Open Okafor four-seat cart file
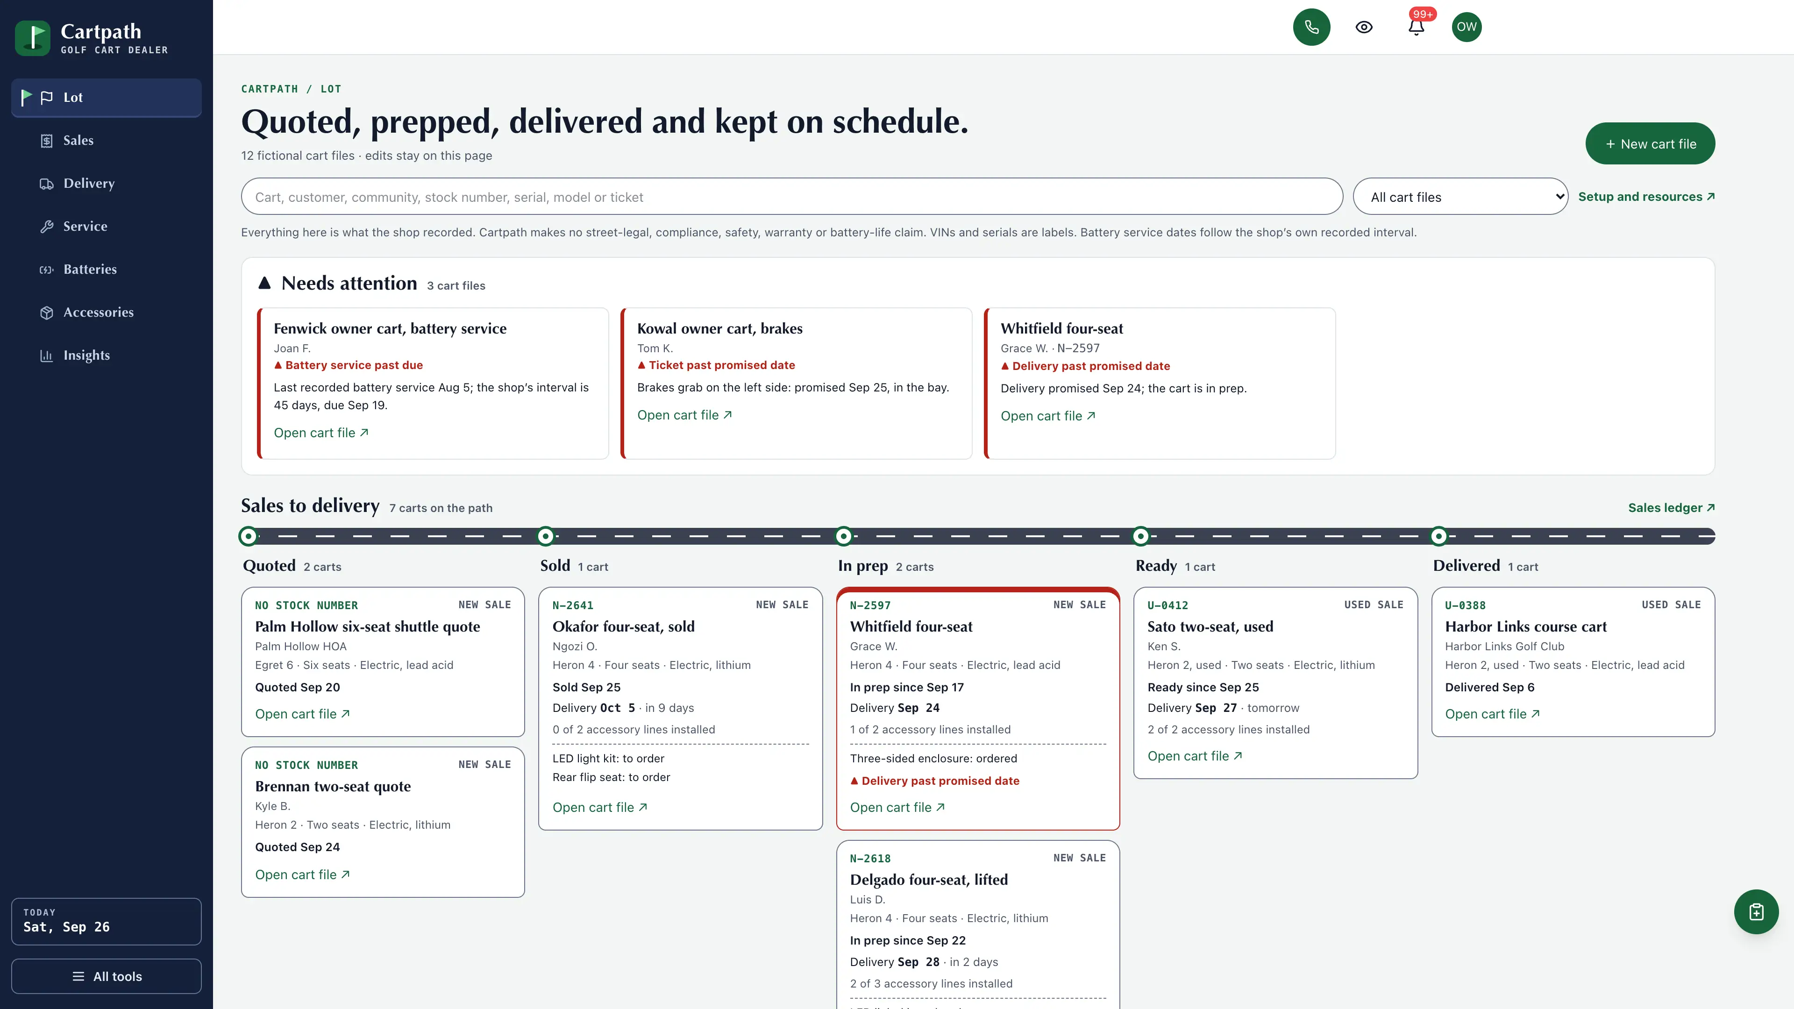This screenshot has width=1794, height=1009. point(599,807)
